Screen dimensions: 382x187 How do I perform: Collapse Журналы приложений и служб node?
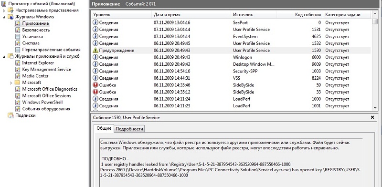coord(4,56)
